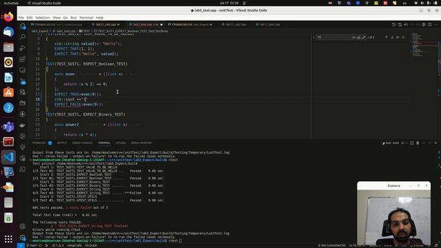Open Trash in the dock
This screenshot has width=441, height=248.
[x=8, y=218]
